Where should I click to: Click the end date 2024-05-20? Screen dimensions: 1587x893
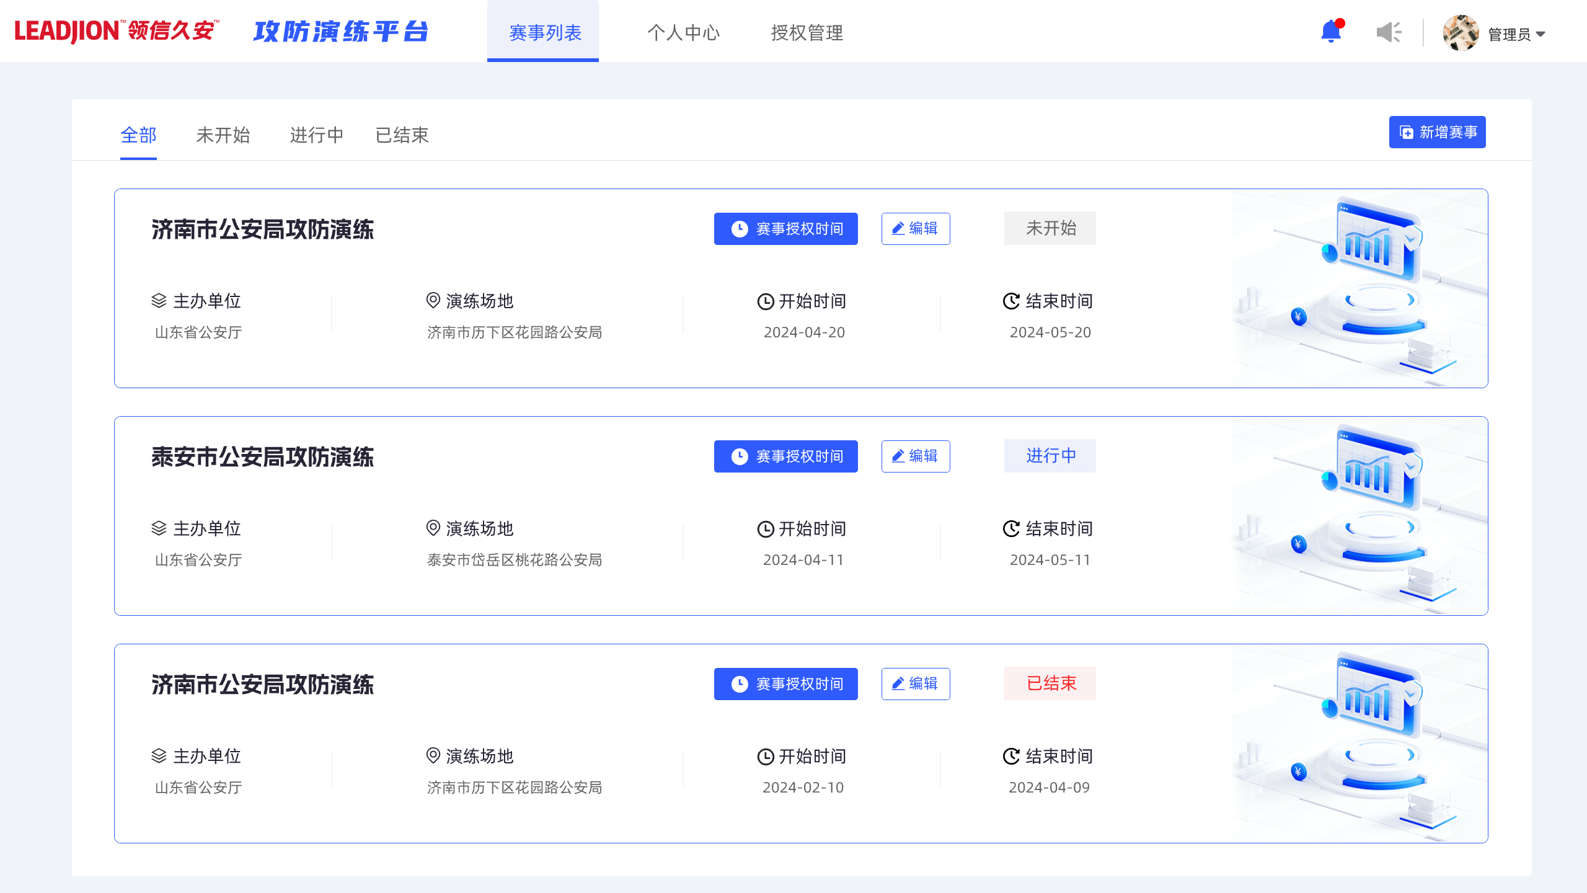[1050, 332]
